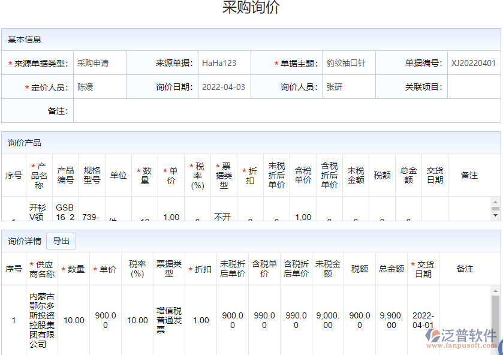
Task: Collapse the 询价产品 section header
Action: (23, 143)
